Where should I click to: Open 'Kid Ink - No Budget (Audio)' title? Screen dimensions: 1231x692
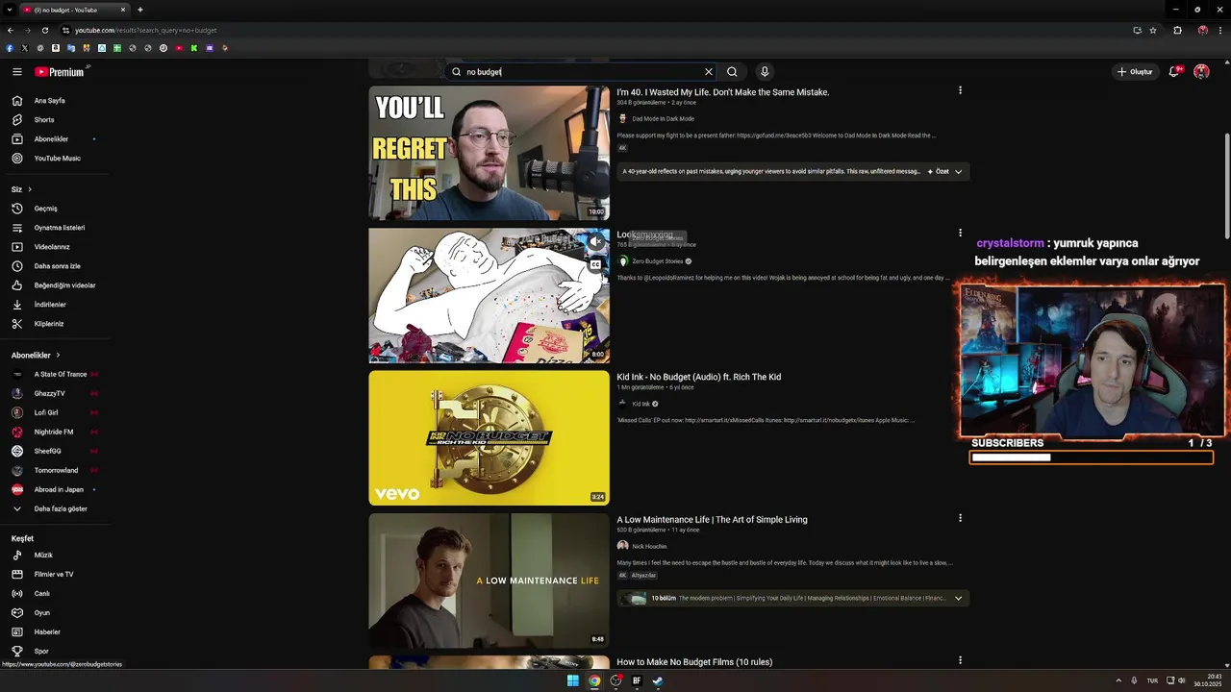coord(699,377)
